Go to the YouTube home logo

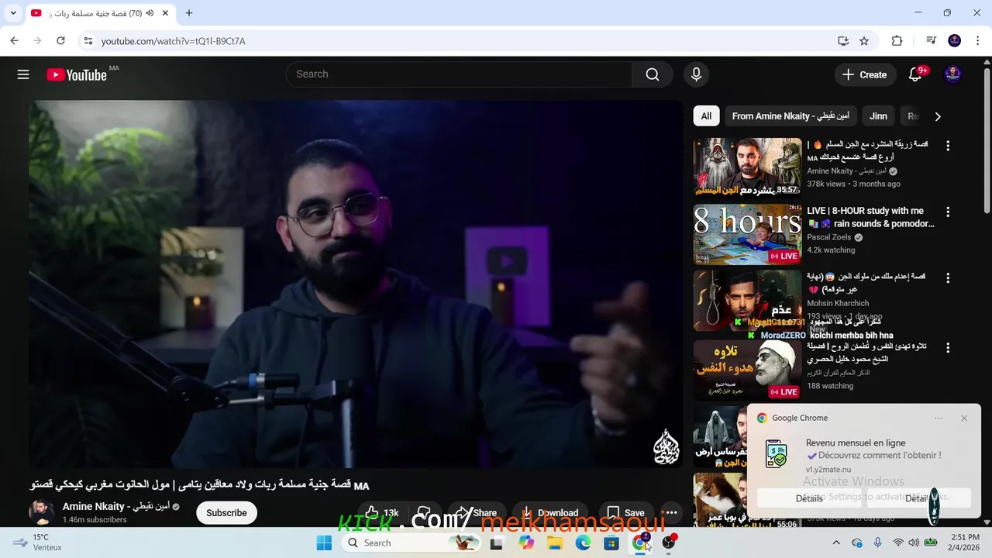77,74
